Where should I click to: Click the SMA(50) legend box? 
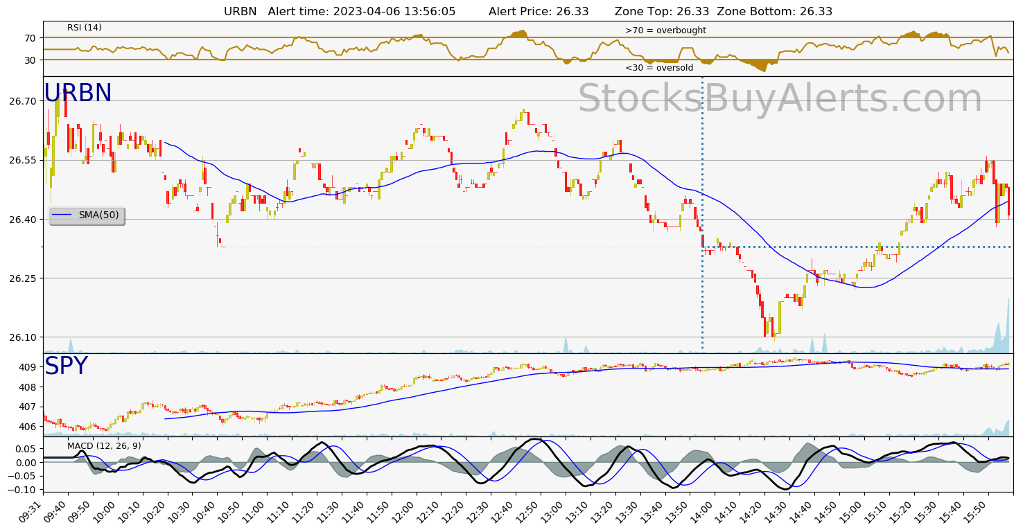(87, 215)
